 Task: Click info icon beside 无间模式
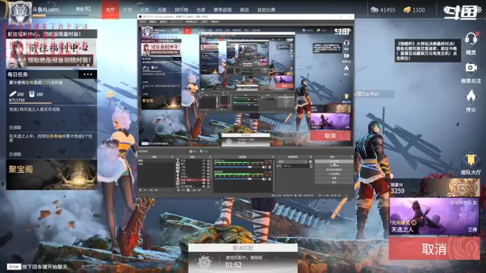tap(414, 223)
